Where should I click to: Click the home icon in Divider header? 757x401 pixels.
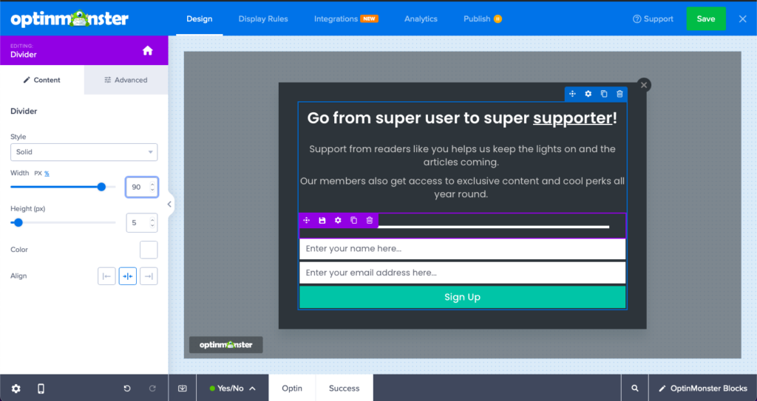pos(148,51)
